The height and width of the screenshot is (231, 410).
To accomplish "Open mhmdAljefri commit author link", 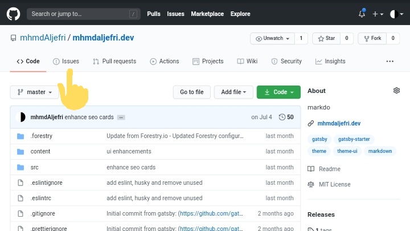I will click(47, 117).
